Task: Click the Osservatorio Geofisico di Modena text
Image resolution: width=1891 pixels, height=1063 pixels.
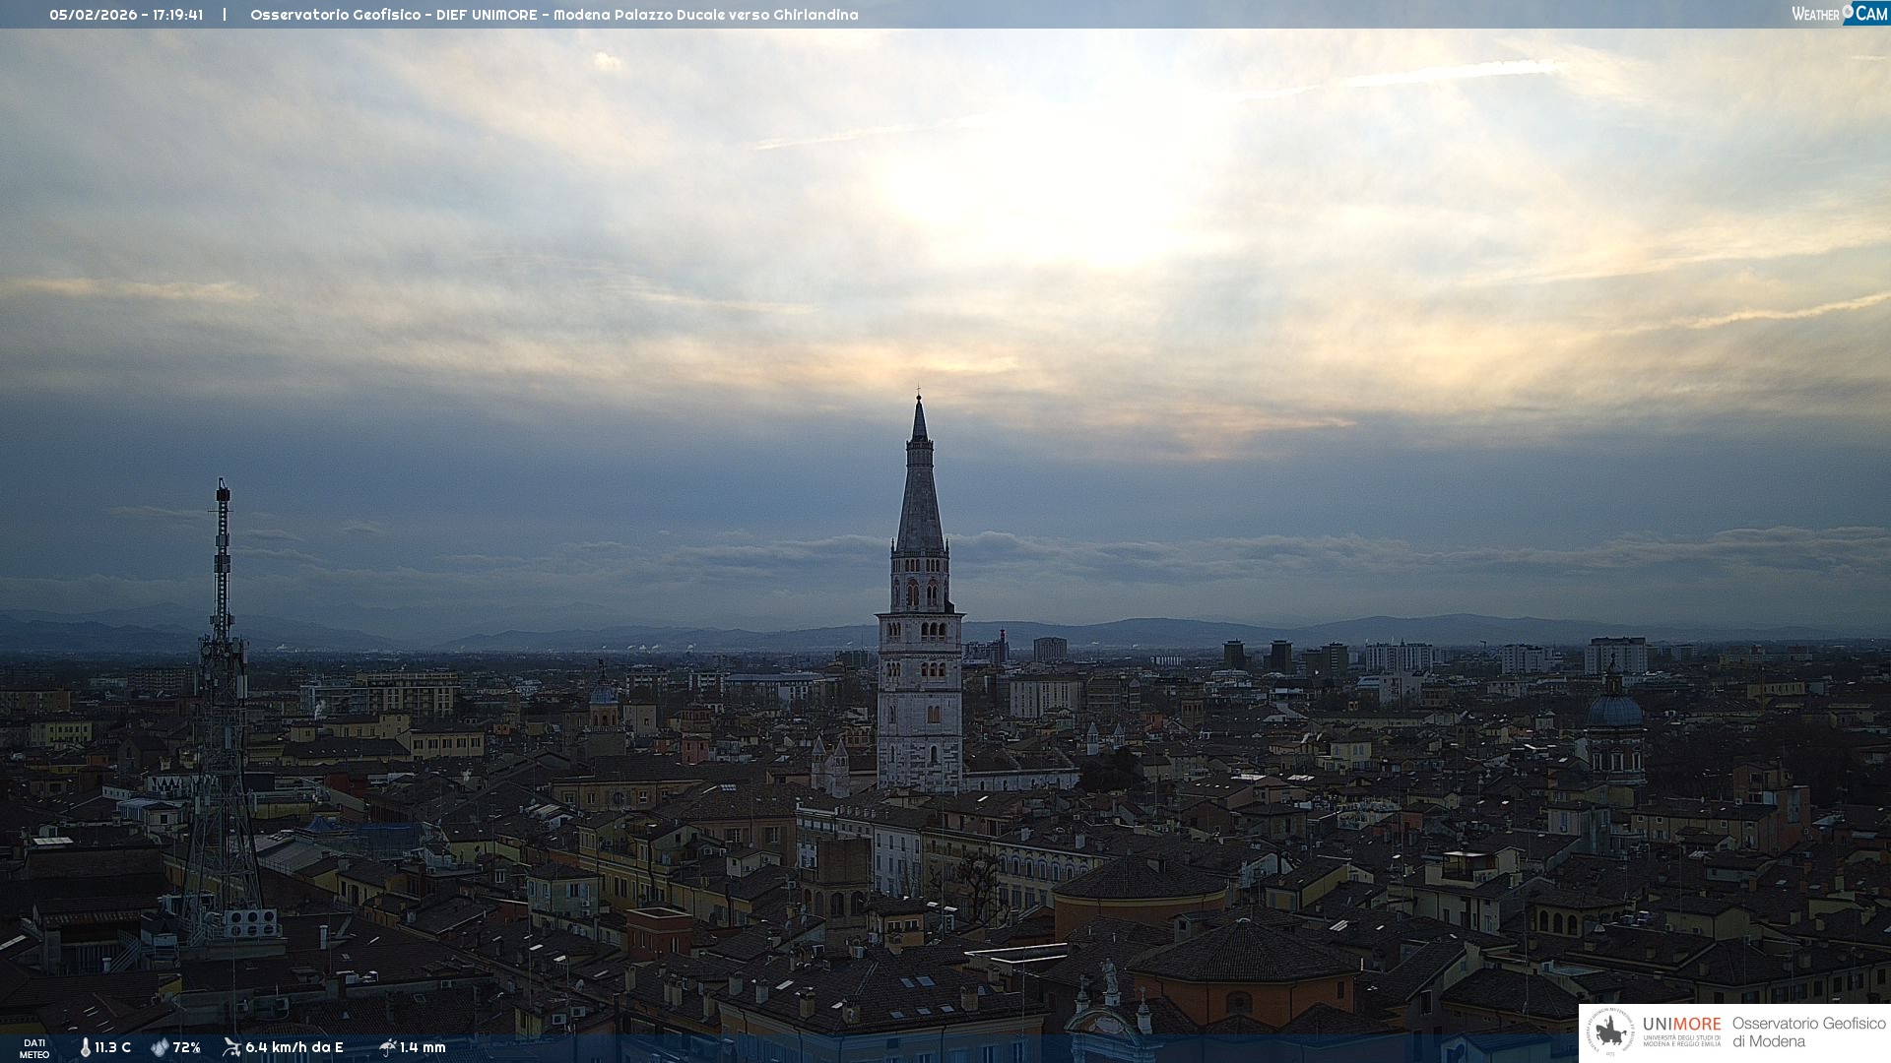Action: [x=1808, y=1032]
